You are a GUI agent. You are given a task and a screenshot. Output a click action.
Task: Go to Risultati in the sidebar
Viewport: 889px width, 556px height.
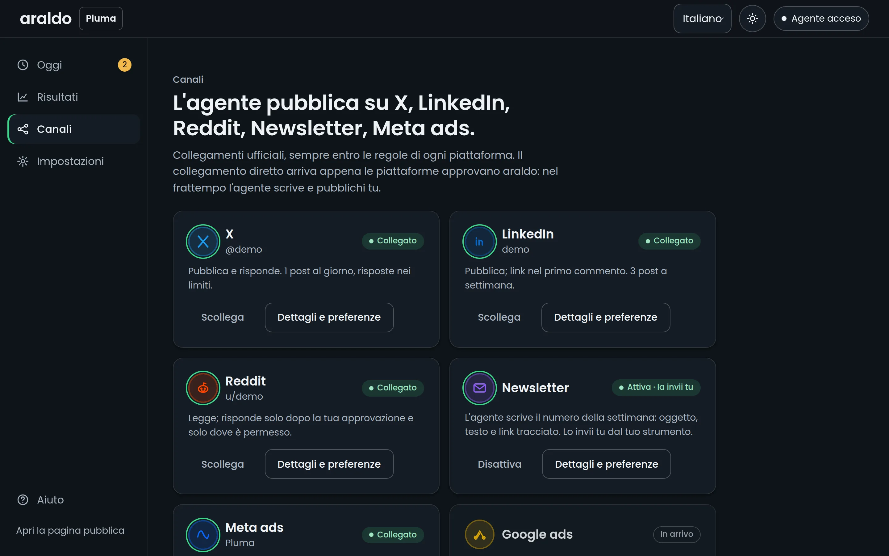(74, 97)
